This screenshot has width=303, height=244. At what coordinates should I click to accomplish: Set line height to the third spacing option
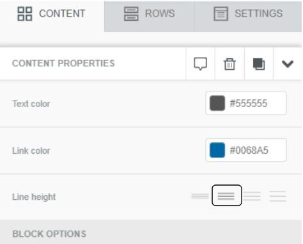point(252,196)
